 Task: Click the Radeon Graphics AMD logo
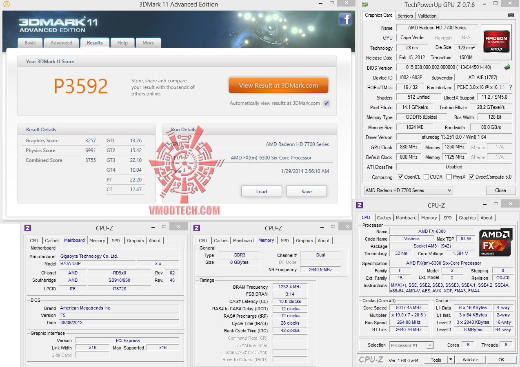pos(496,41)
